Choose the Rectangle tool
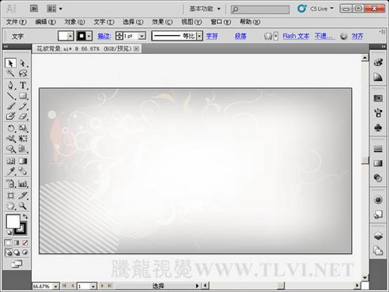Screen dimensions: 389x292 23,96
